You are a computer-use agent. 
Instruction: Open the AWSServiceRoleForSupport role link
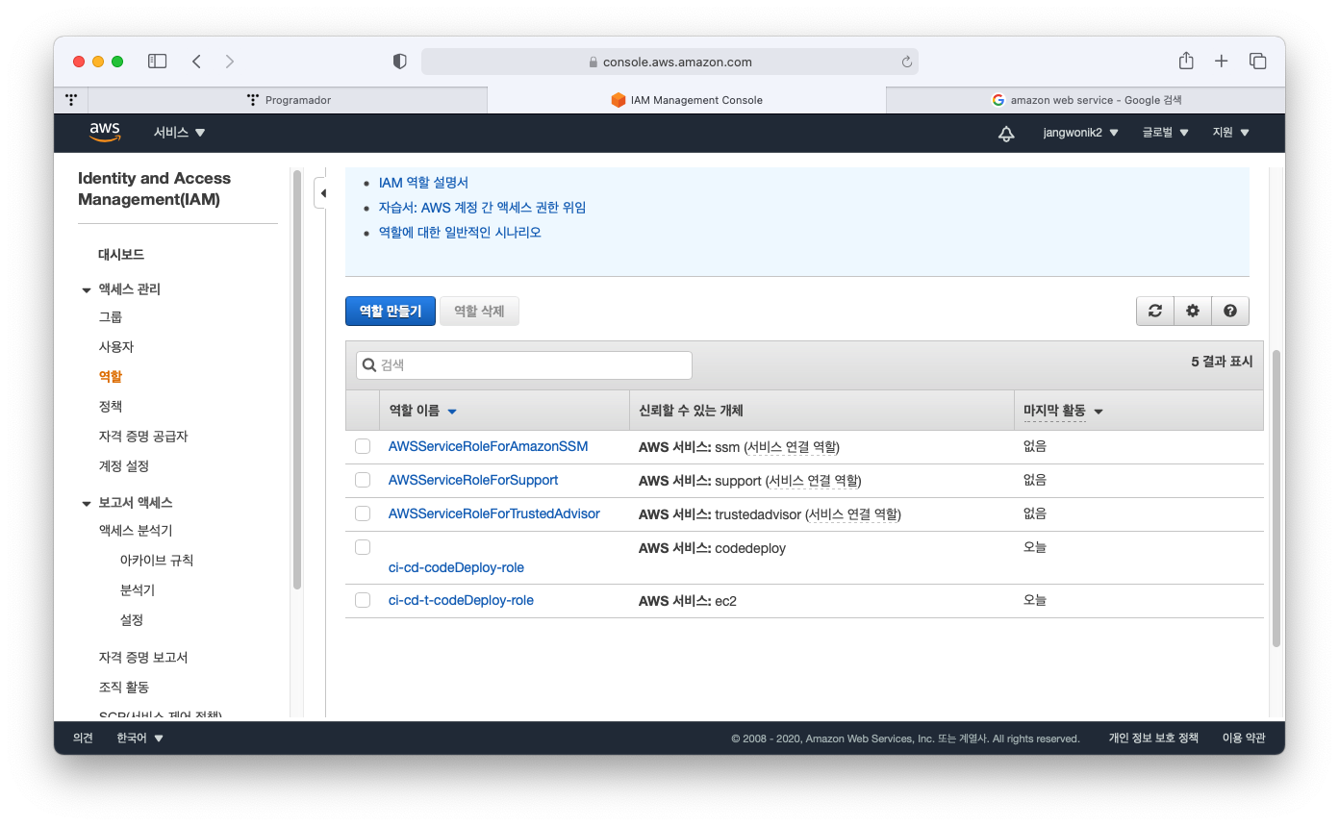pos(473,480)
